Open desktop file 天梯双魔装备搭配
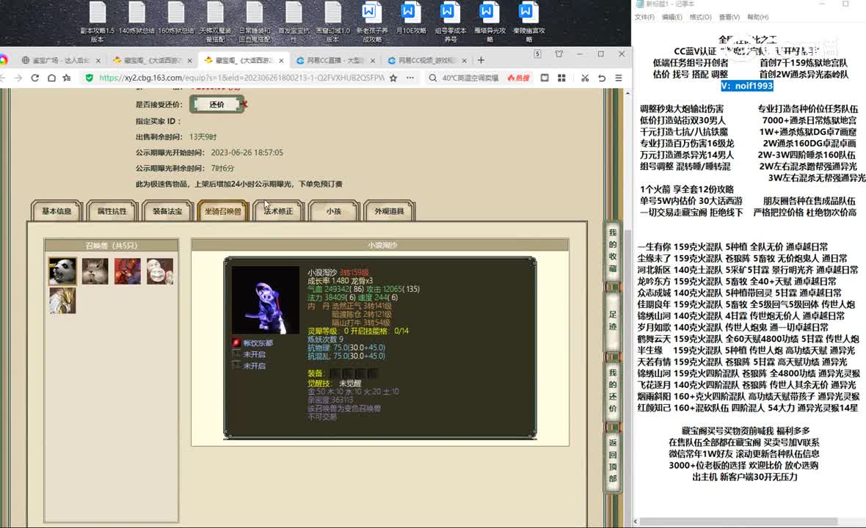The height and width of the screenshot is (528, 866). 215,22
